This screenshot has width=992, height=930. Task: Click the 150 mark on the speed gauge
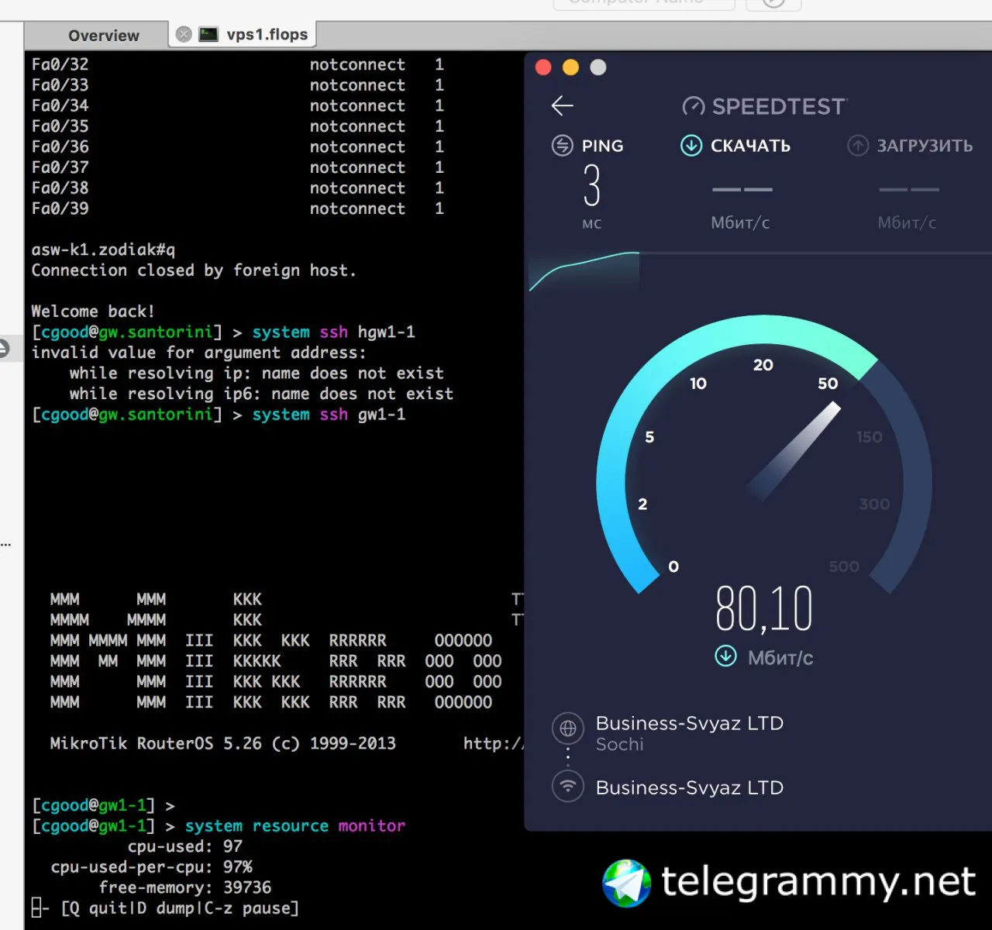pyautogui.click(x=870, y=437)
